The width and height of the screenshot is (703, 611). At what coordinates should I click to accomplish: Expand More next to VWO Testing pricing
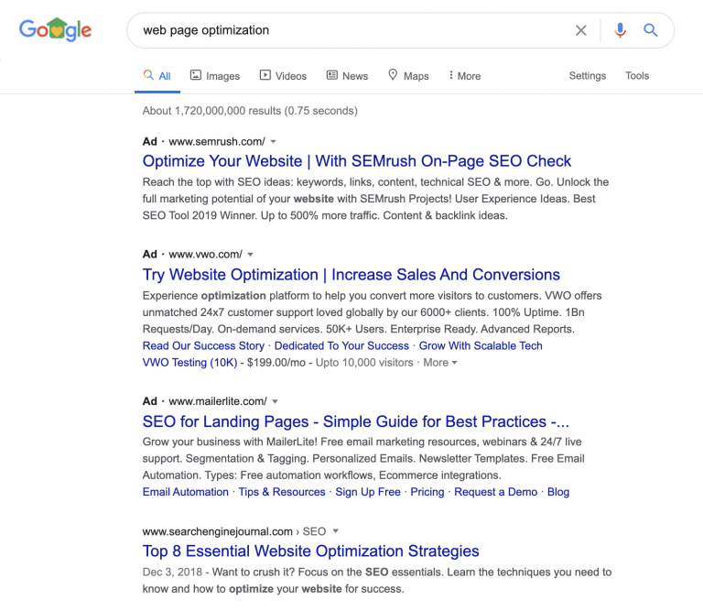[x=439, y=363]
